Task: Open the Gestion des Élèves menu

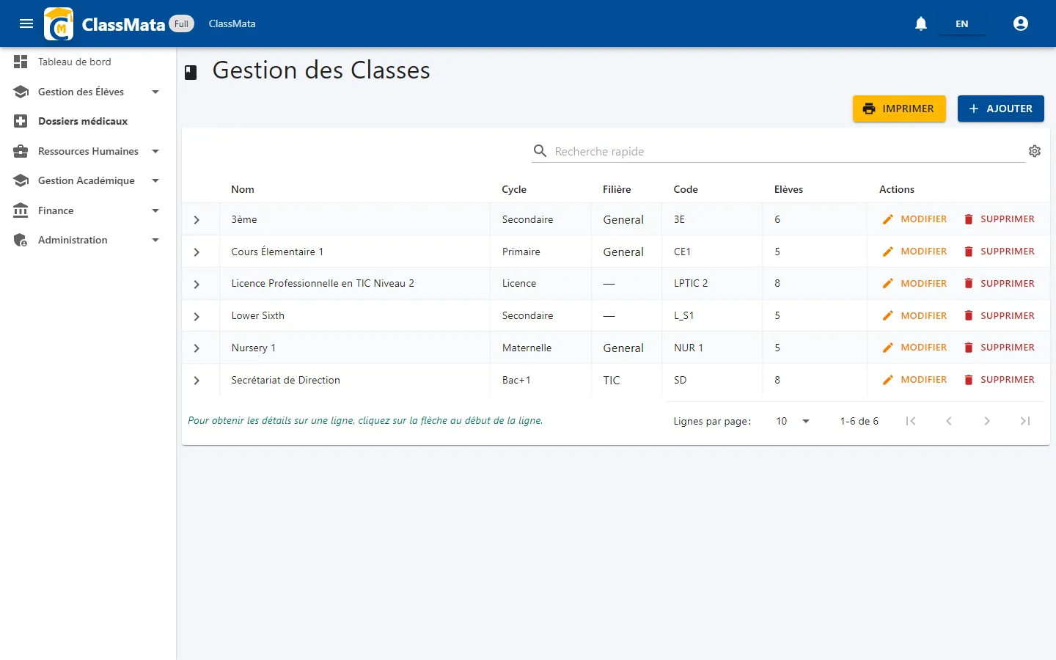Action: 88,92
